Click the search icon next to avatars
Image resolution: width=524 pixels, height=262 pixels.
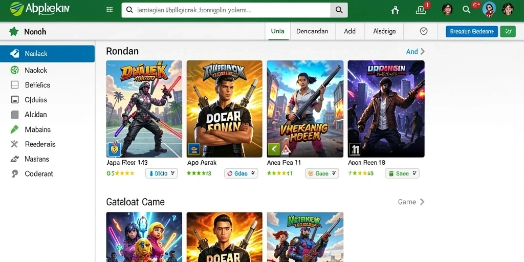(x=467, y=10)
